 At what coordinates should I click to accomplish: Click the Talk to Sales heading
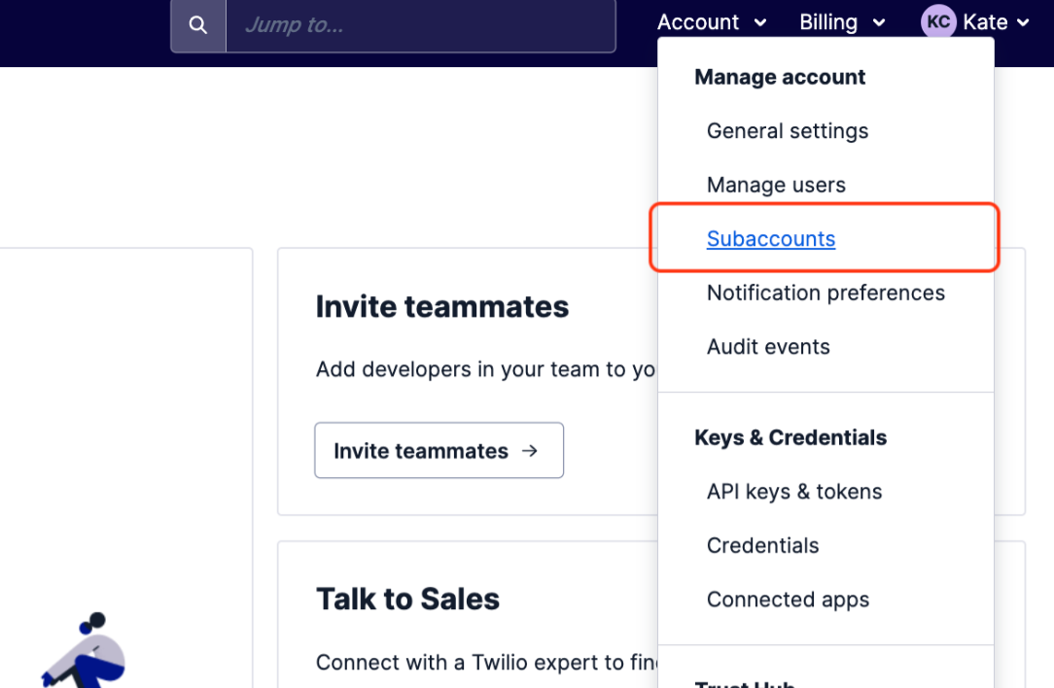tap(407, 599)
